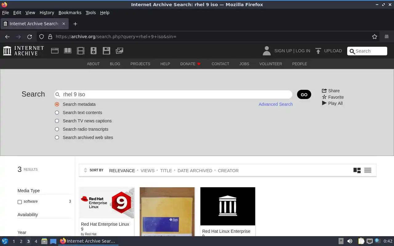Open the UPLOAD text link

pyautogui.click(x=333, y=51)
